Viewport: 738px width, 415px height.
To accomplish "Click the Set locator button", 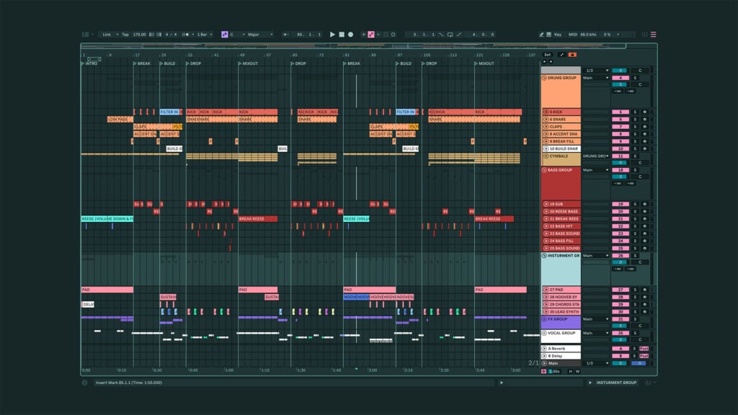I will click(x=547, y=55).
